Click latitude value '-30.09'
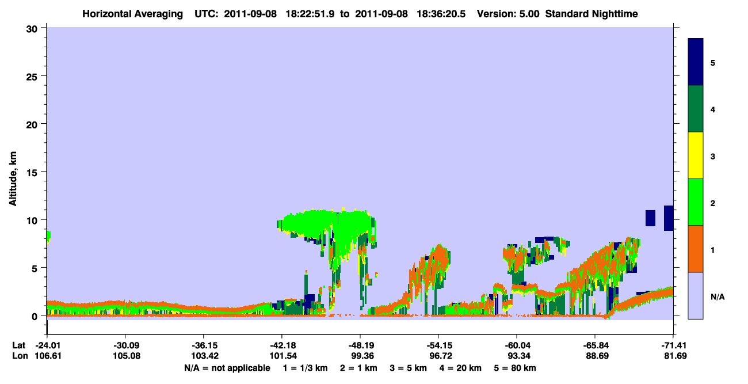748x384 pixels. tap(125, 345)
